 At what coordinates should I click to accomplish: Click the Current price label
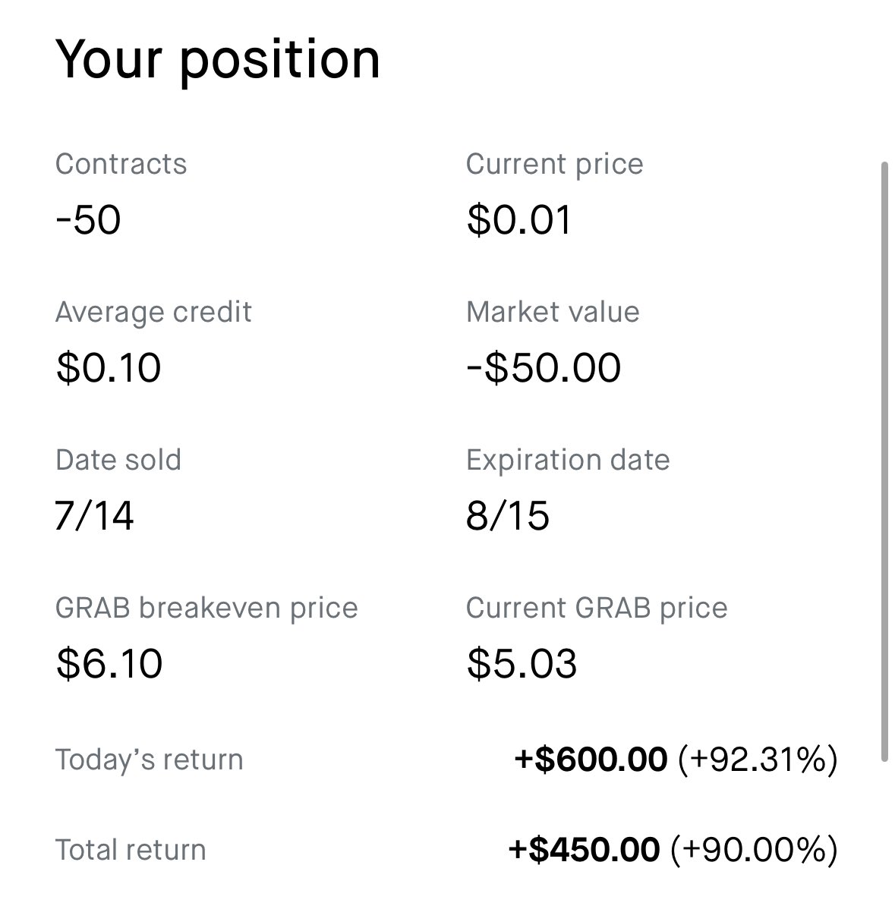click(554, 164)
